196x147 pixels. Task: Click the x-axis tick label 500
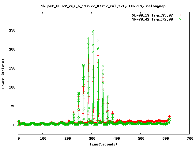(141, 138)
